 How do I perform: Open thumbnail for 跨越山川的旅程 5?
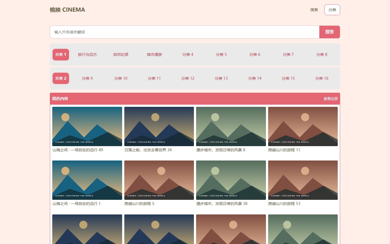[159, 180]
